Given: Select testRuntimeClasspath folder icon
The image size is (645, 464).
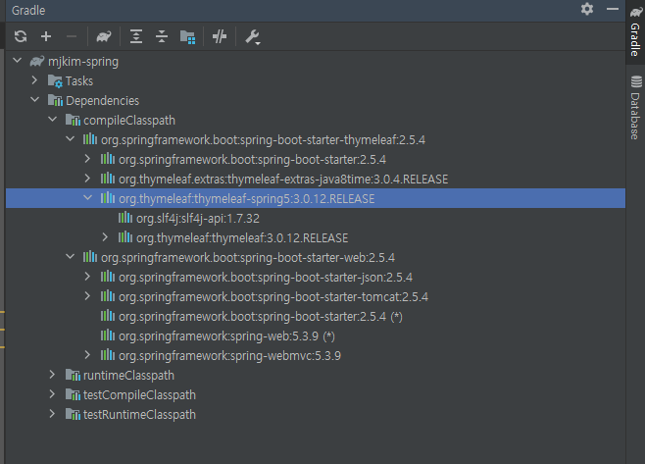Looking at the screenshot, I should pyautogui.click(x=73, y=415).
